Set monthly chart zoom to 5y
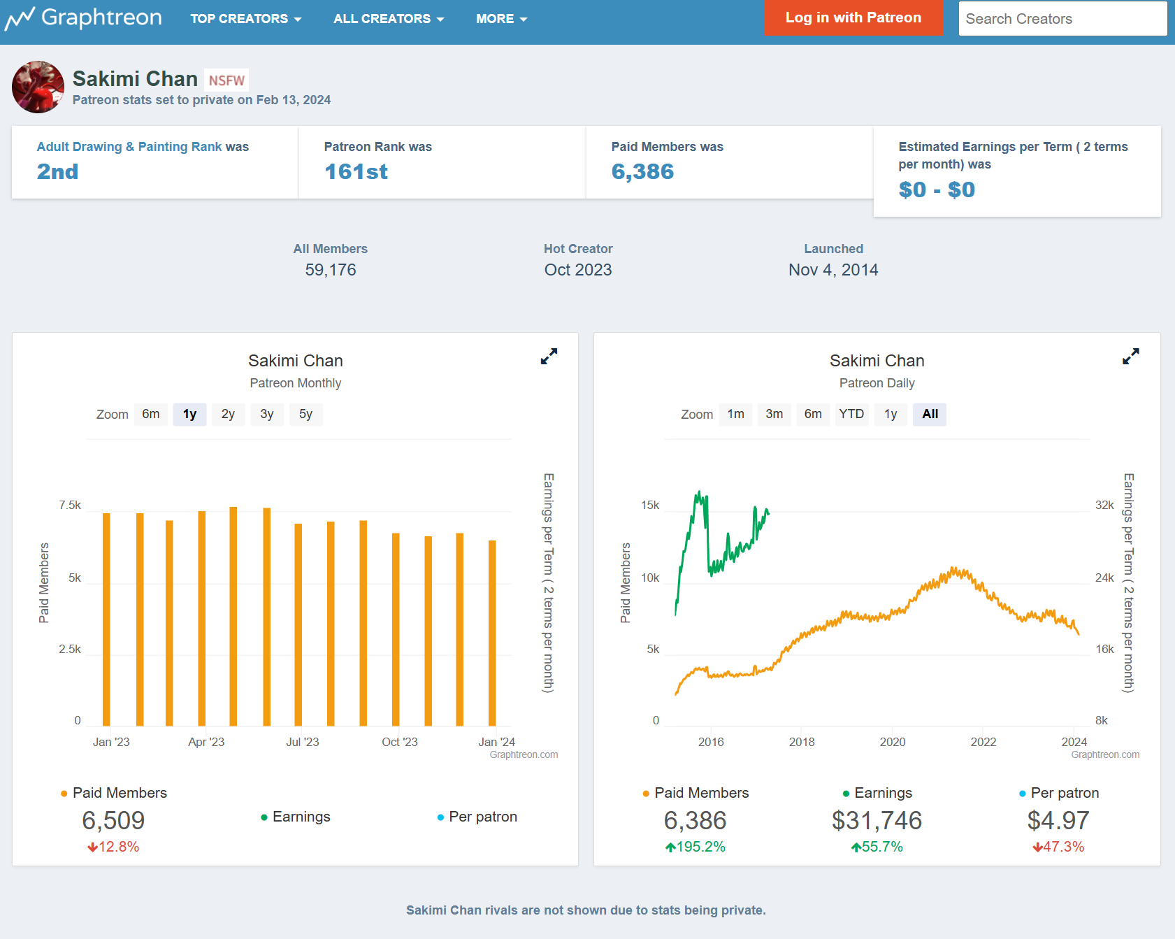The width and height of the screenshot is (1175, 939). pyautogui.click(x=305, y=414)
